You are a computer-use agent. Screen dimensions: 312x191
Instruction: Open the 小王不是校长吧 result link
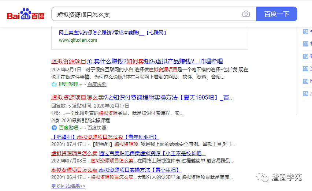(128, 153)
